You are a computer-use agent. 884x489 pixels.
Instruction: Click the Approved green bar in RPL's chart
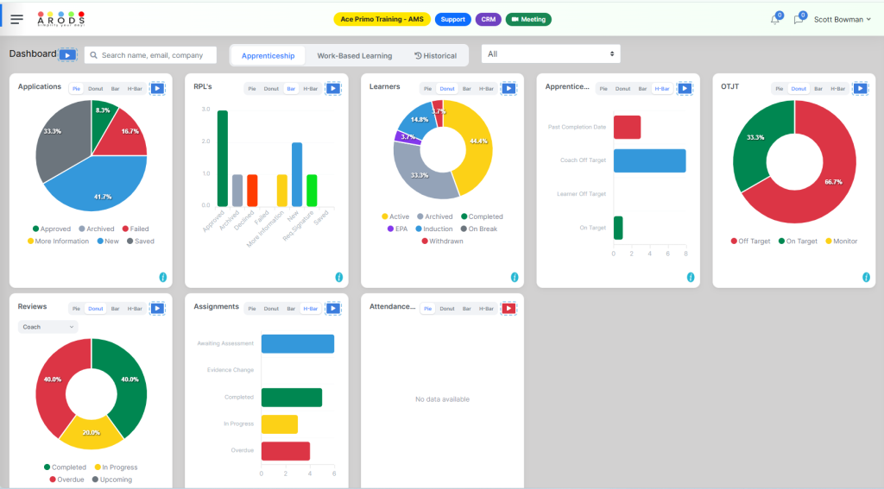223,159
